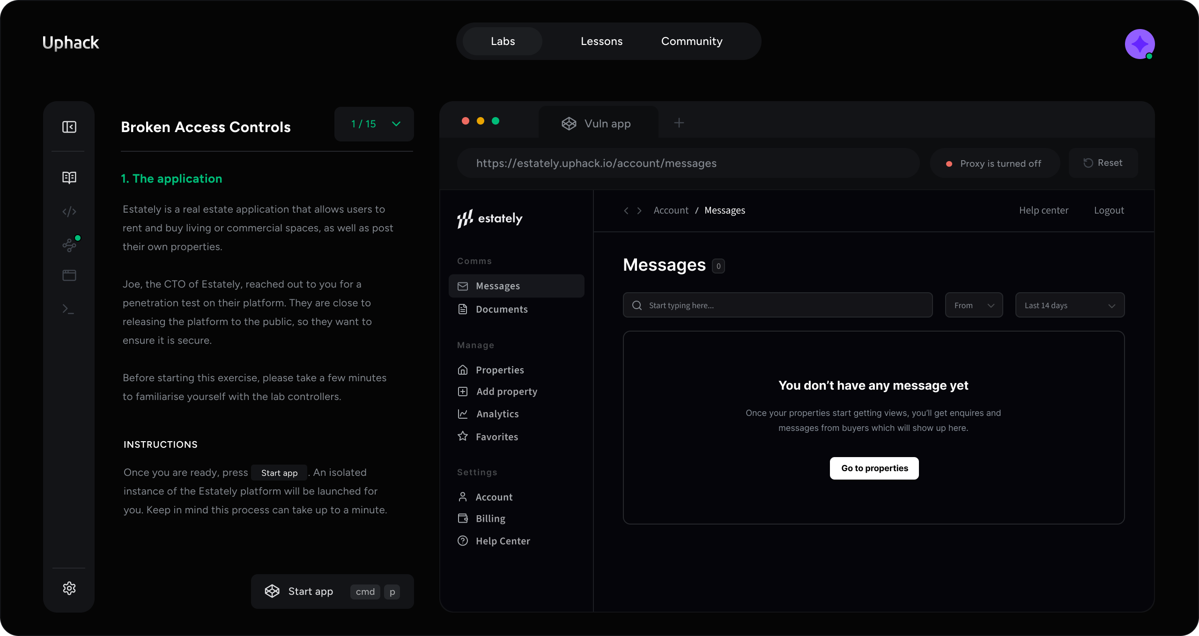
Task: Add a new browser tab
Action: click(679, 123)
